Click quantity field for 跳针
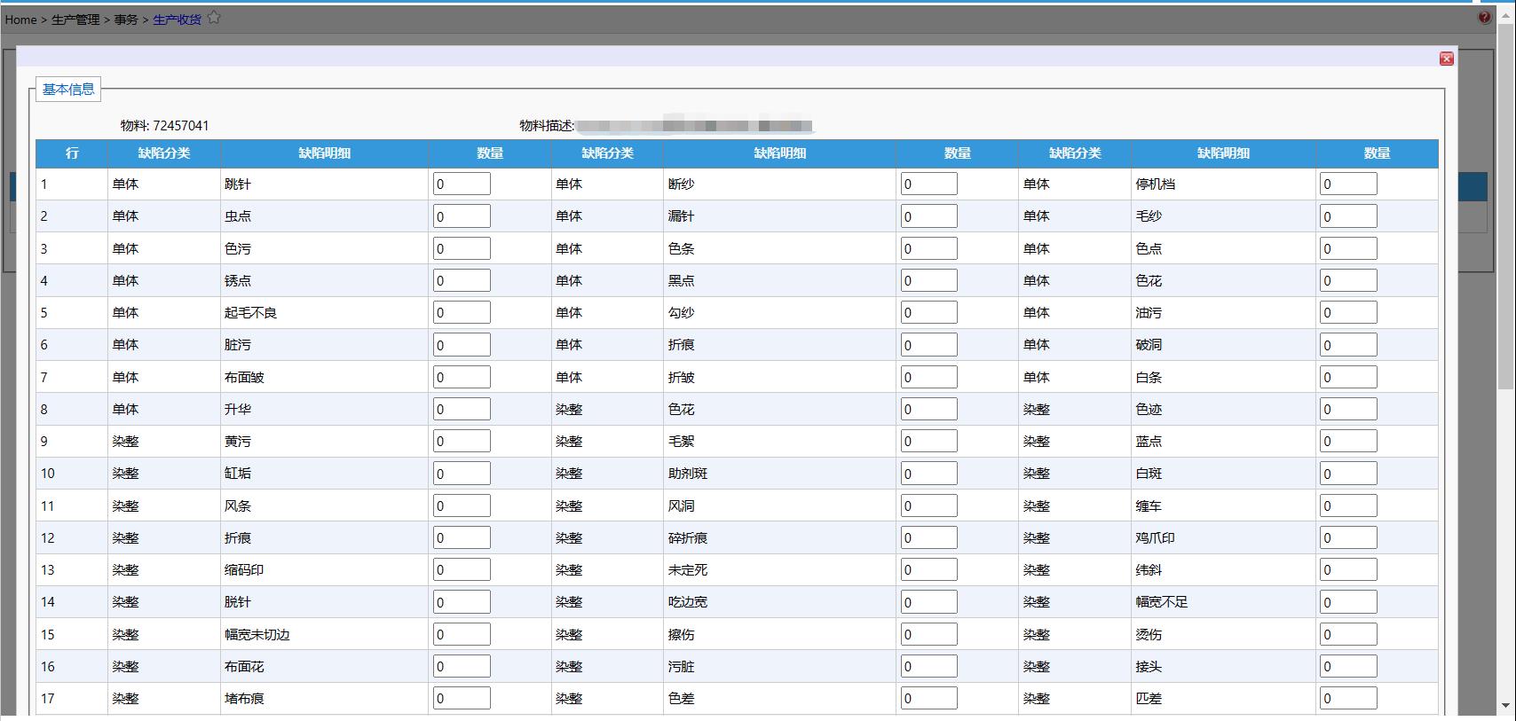1516x721 pixels. coord(462,184)
